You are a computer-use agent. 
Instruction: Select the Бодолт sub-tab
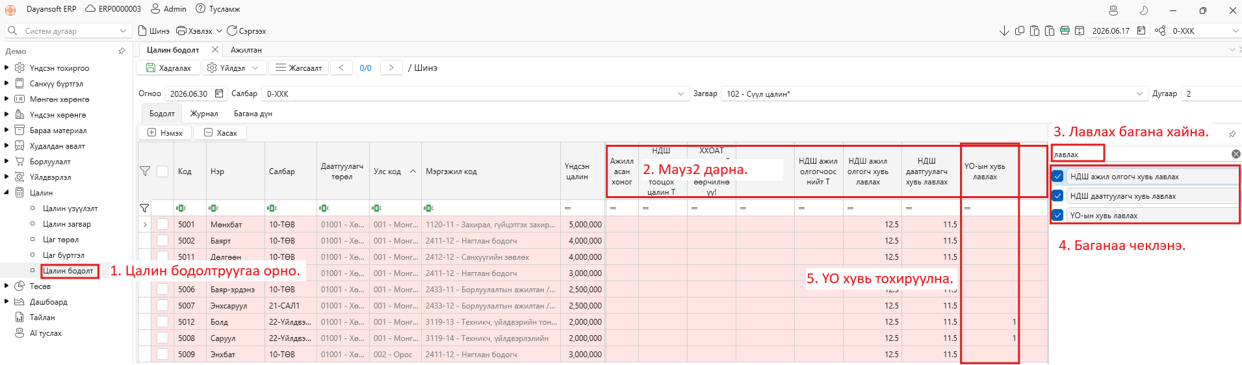[162, 113]
